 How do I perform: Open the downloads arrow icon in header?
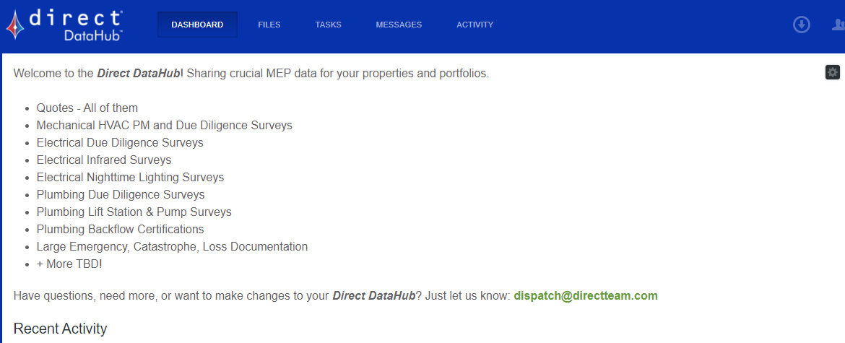click(x=802, y=25)
